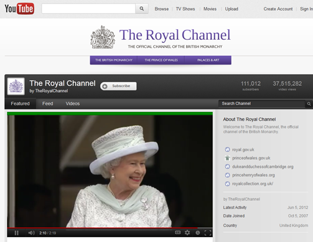Open the royal.gov.uk link
Screen dimensions: 313x242
[243, 149]
